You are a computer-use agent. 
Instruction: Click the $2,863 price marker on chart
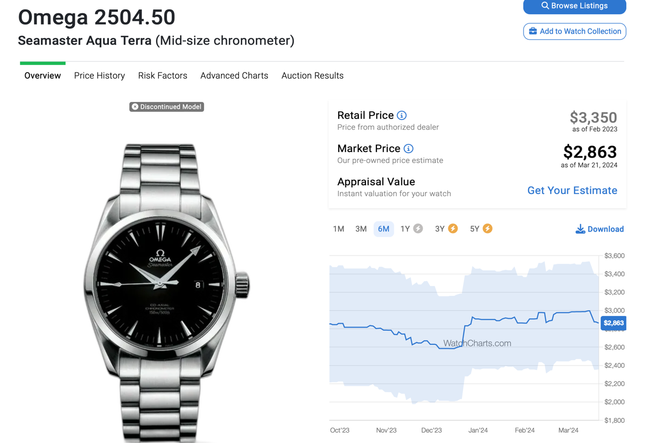click(613, 323)
